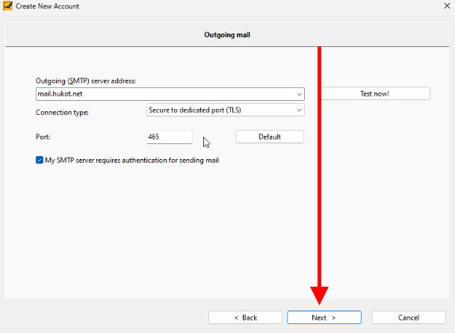Click the Connection type label

tap(62, 112)
